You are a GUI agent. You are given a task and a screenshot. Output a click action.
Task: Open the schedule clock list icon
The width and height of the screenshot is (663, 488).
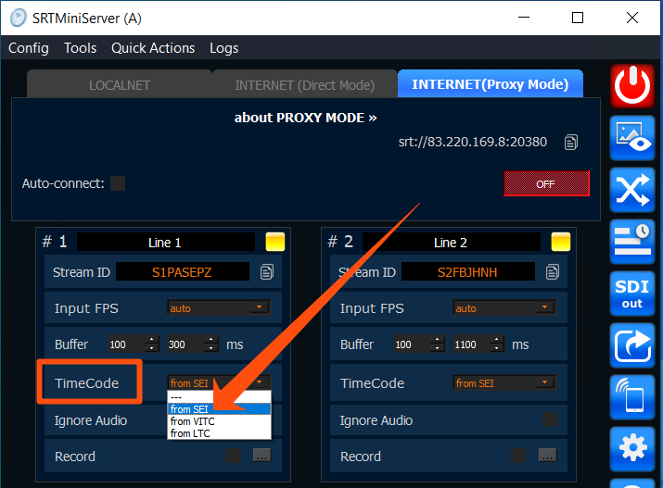(632, 242)
